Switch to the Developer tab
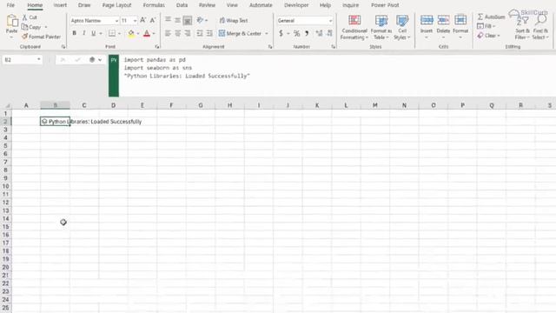556x313 pixels. (x=296, y=5)
